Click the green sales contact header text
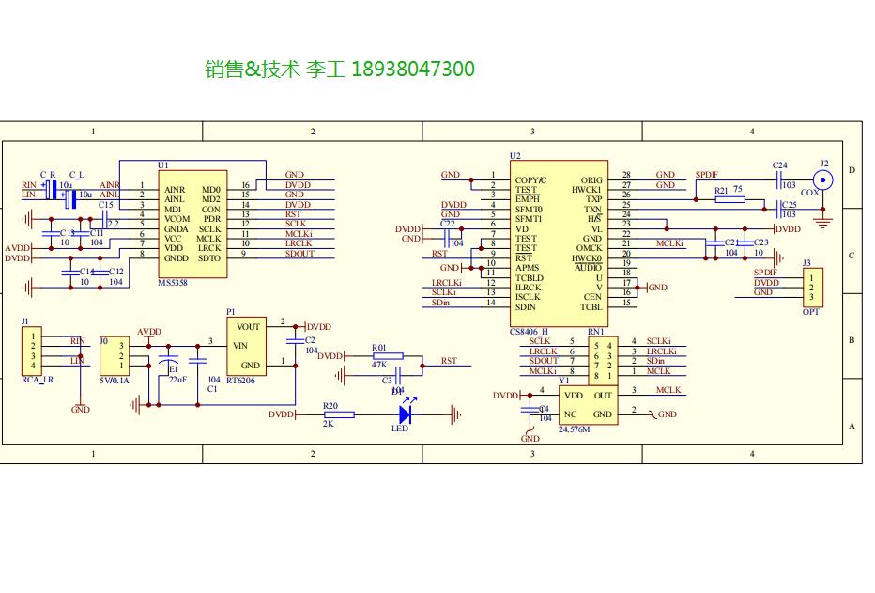Viewport: 875px width, 593px height. click(x=340, y=70)
